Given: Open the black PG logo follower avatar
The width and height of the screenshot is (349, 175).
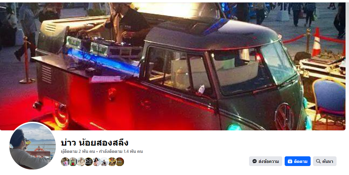Looking at the screenshot, I should click(89, 162).
